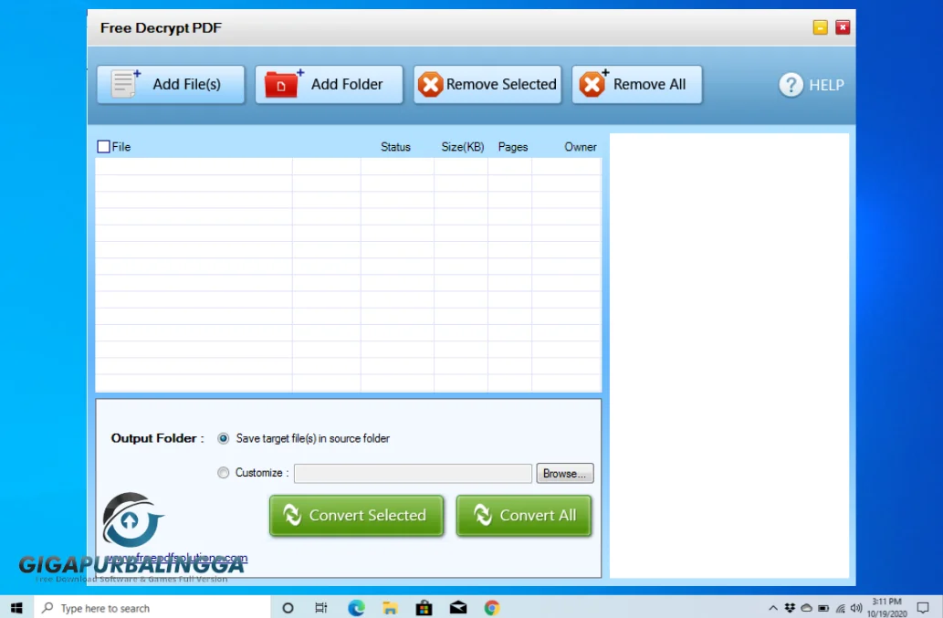Open Cortana circle icon on taskbar
The height and width of the screenshot is (618, 943).
(x=288, y=608)
